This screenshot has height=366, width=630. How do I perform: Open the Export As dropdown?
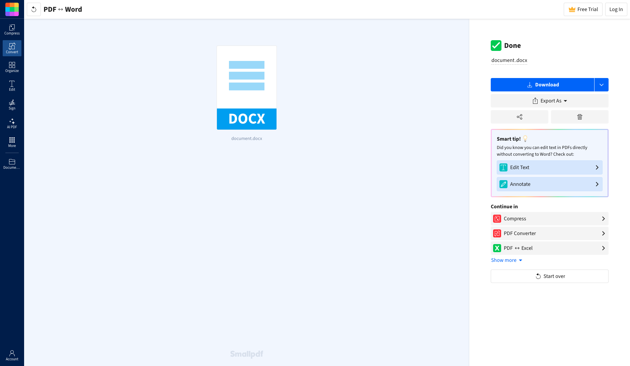point(550,101)
